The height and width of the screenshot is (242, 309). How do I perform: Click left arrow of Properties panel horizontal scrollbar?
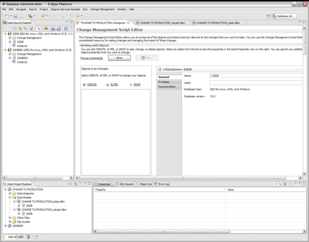pos(96,231)
